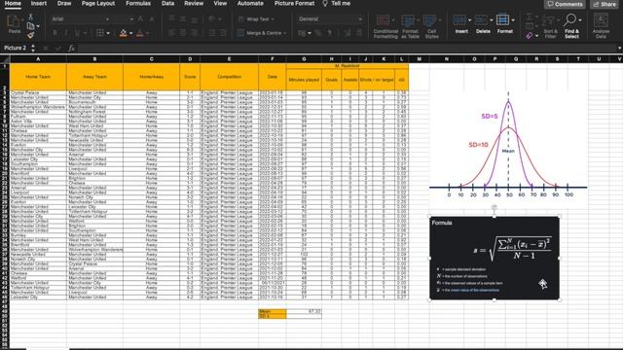Viewport: 623px width, 350px height.
Task: Click the Copy icon
Action: 30,26
